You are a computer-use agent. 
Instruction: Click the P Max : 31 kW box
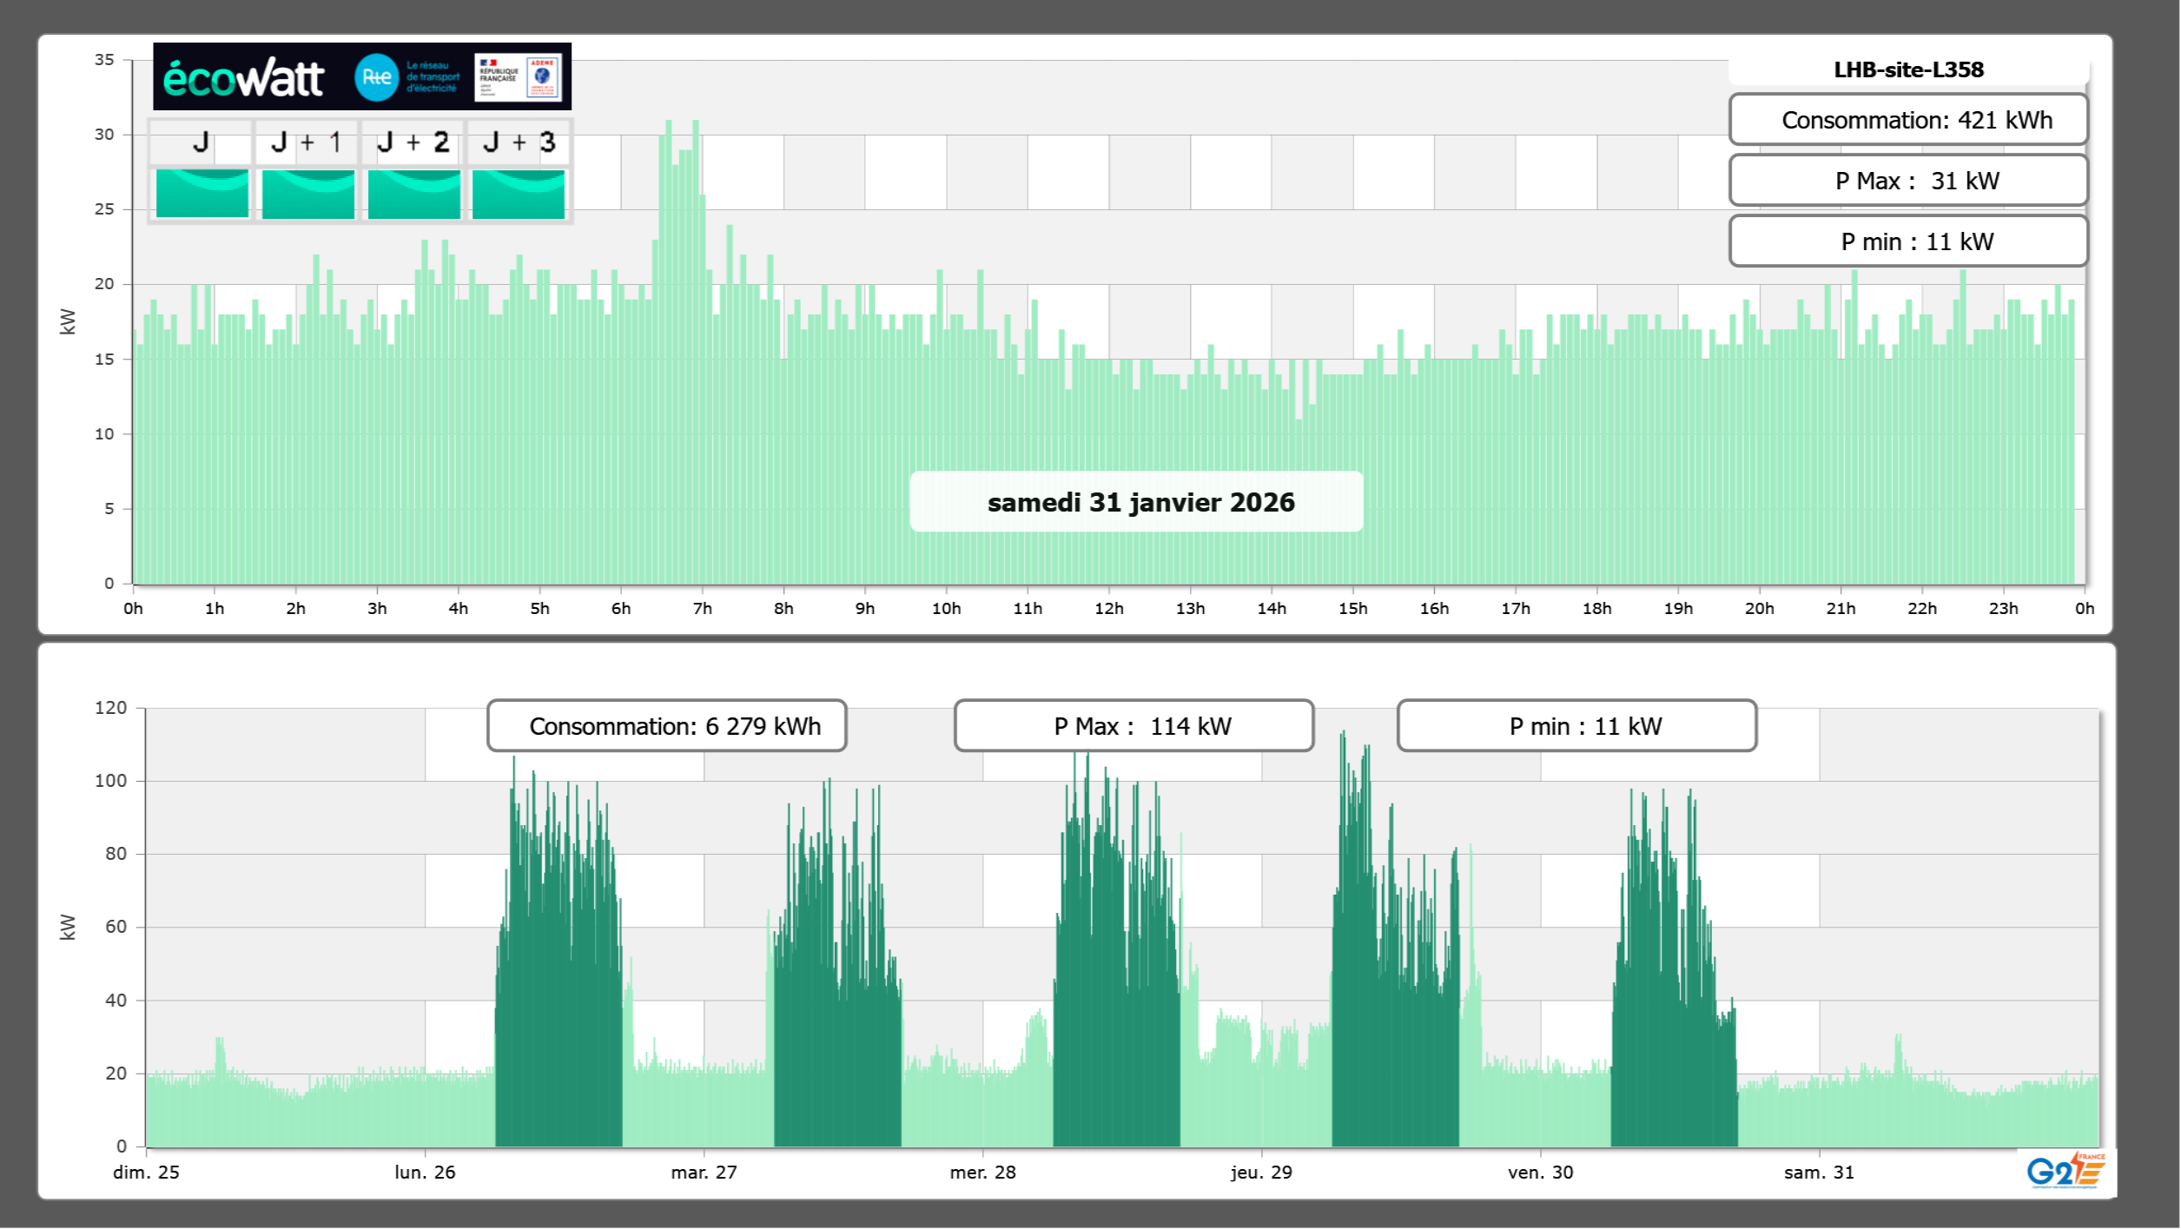[x=1907, y=181]
